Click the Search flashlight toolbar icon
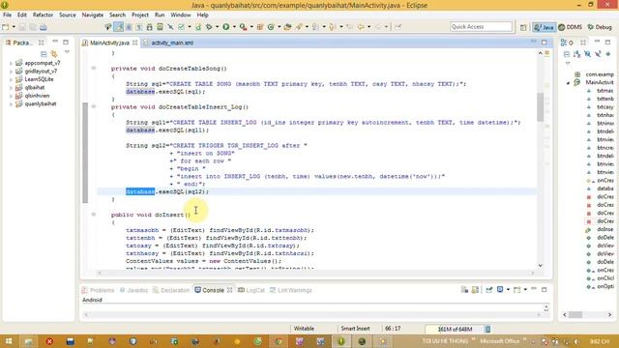619x348 pixels. pos(299,27)
